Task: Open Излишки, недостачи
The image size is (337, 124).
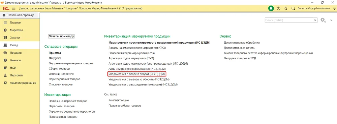Action: point(62,74)
